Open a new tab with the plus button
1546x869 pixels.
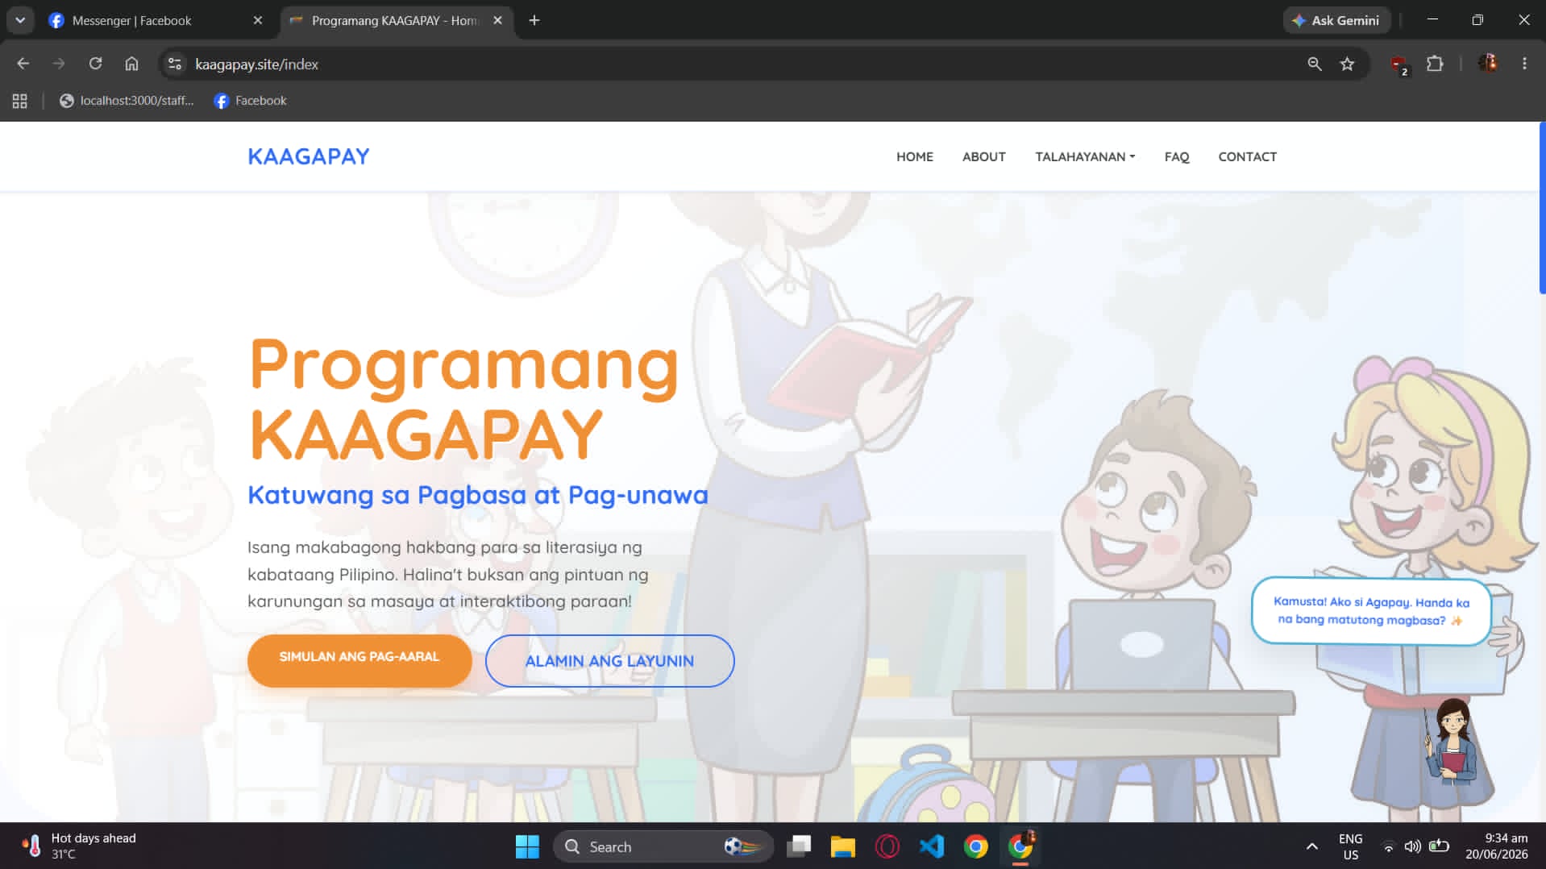coord(534,20)
